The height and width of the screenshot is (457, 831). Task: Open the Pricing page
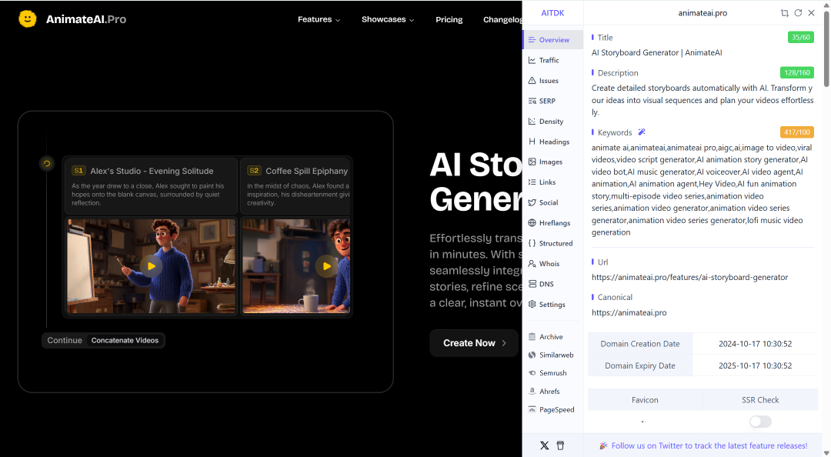point(449,19)
